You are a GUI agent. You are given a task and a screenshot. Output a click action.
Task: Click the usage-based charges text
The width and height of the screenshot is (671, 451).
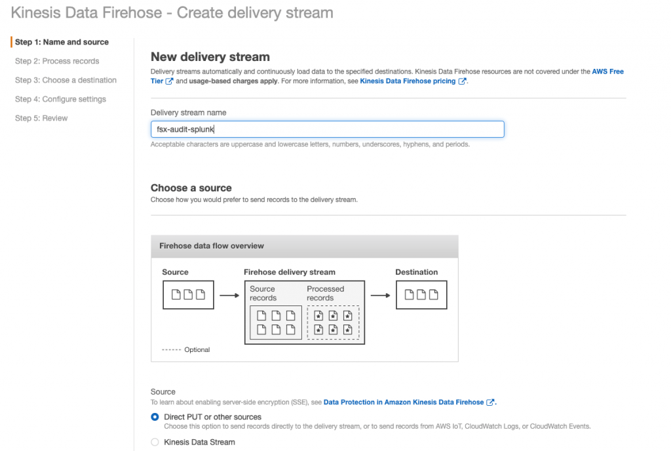point(232,81)
